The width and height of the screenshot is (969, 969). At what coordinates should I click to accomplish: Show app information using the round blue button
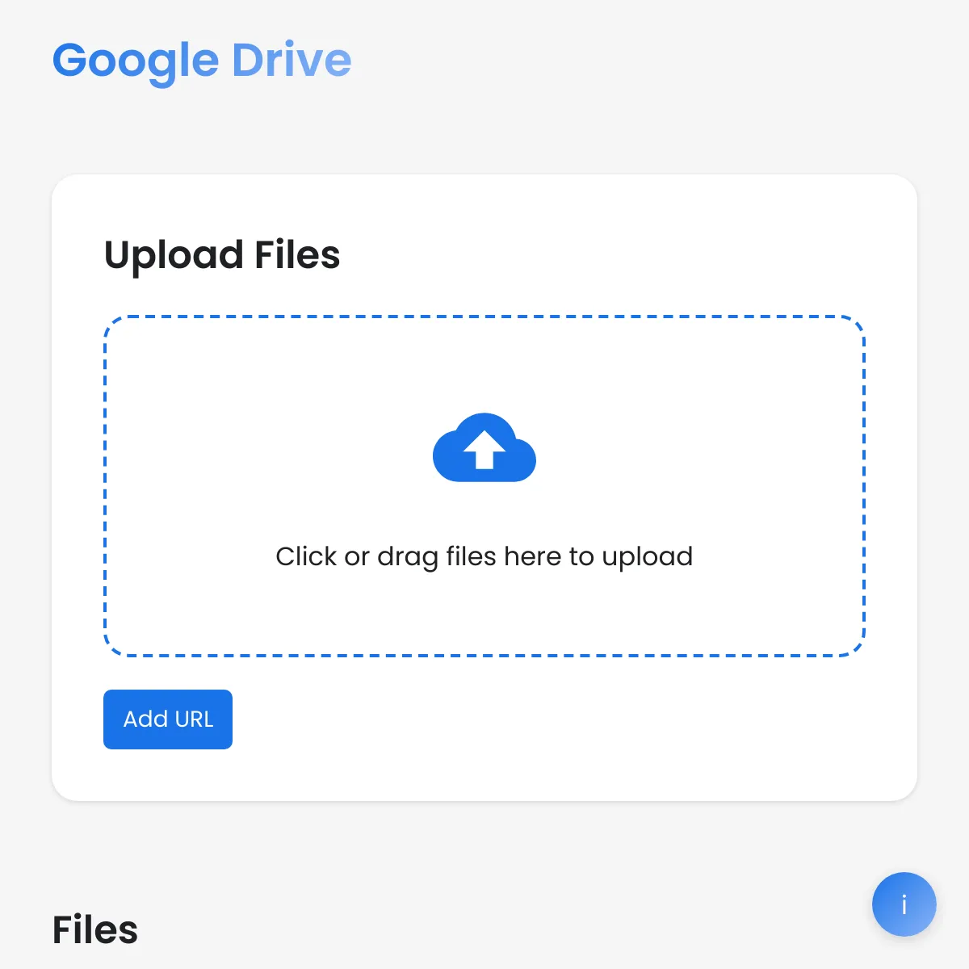pos(904,904)
